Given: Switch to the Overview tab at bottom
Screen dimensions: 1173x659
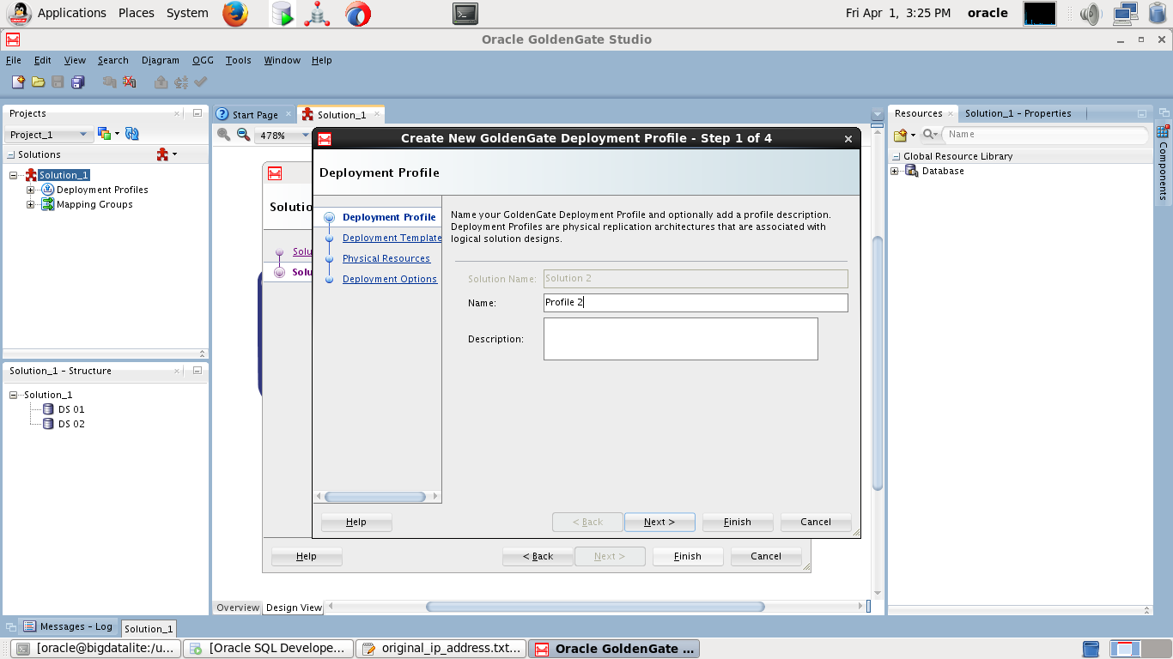Looking at the screenshot, I should [238, 608].
